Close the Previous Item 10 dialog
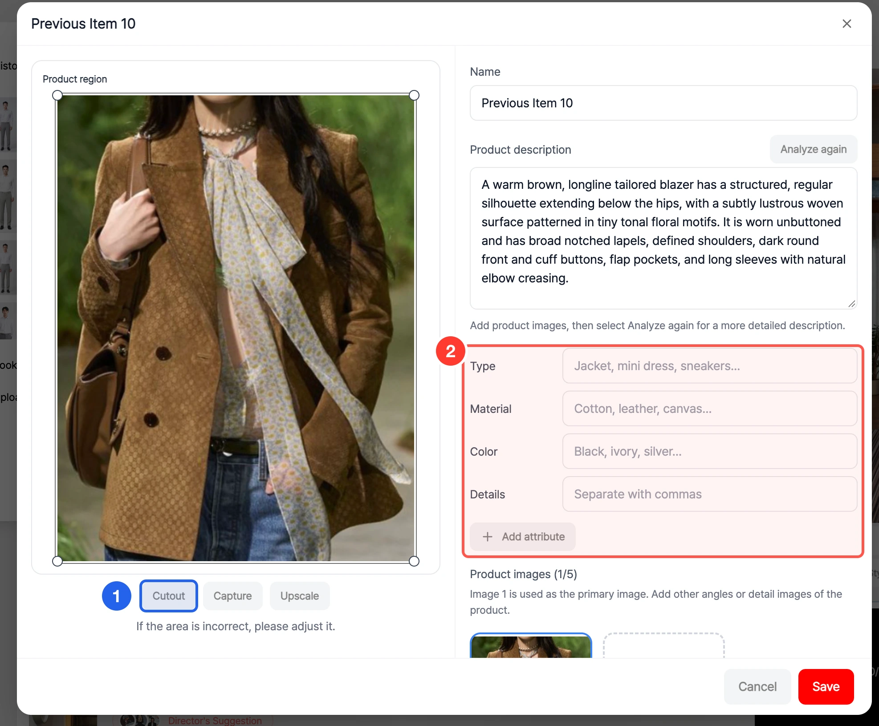 pos(846,24)
